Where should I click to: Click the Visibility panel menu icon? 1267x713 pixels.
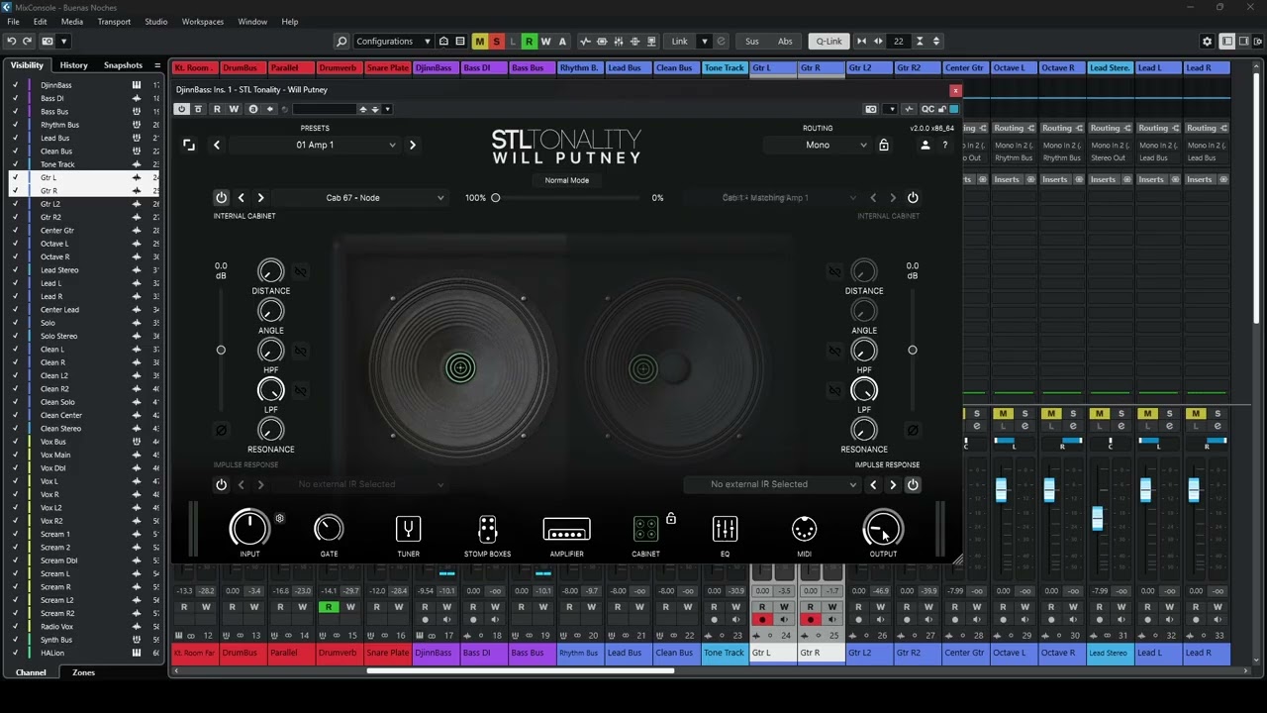(157, 65)
